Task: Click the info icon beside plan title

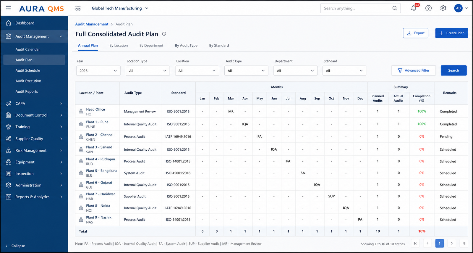Action: tap(164, 34)
